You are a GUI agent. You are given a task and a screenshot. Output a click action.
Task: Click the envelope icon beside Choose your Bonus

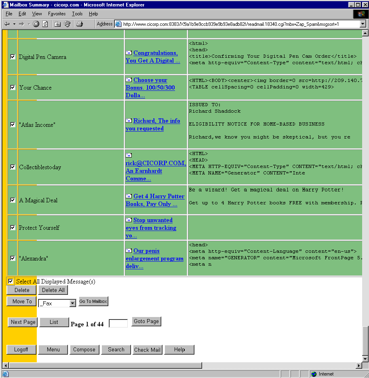(x=129, y=80)
